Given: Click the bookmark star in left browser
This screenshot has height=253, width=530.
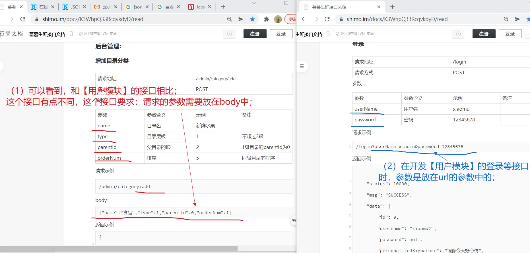Looking at the screenshot, I should tap(252, 19).
